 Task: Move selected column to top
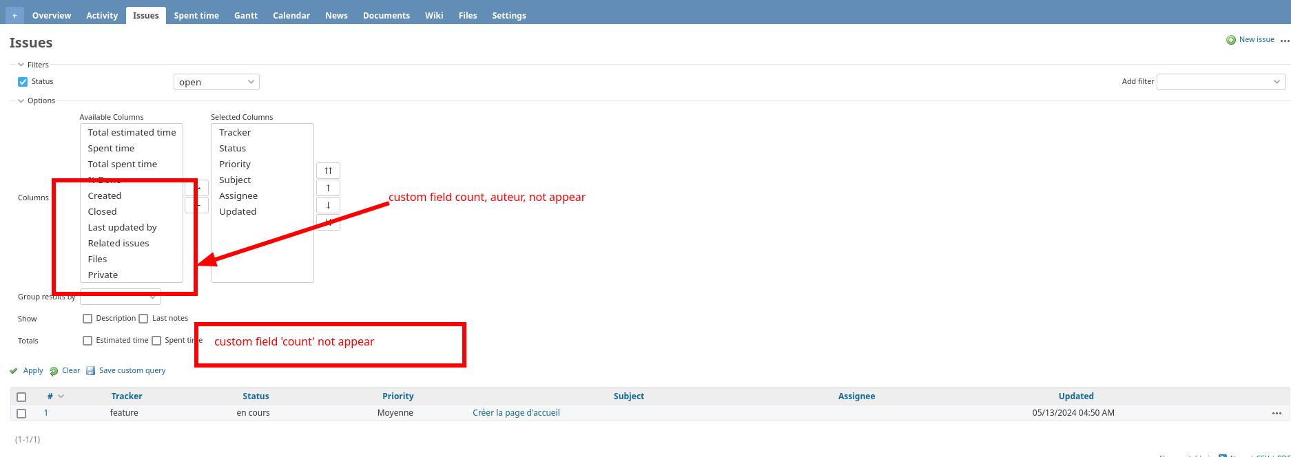(328, 171)
